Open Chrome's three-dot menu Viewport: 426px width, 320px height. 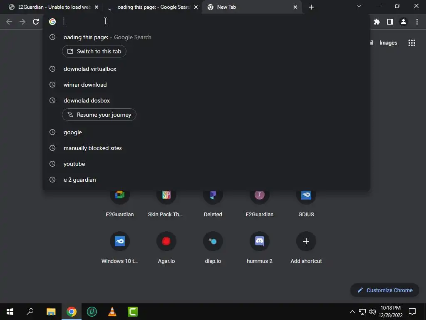[x=417, y=22]
